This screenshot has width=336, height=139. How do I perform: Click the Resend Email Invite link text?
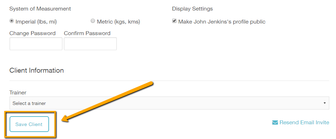(304, 123)
